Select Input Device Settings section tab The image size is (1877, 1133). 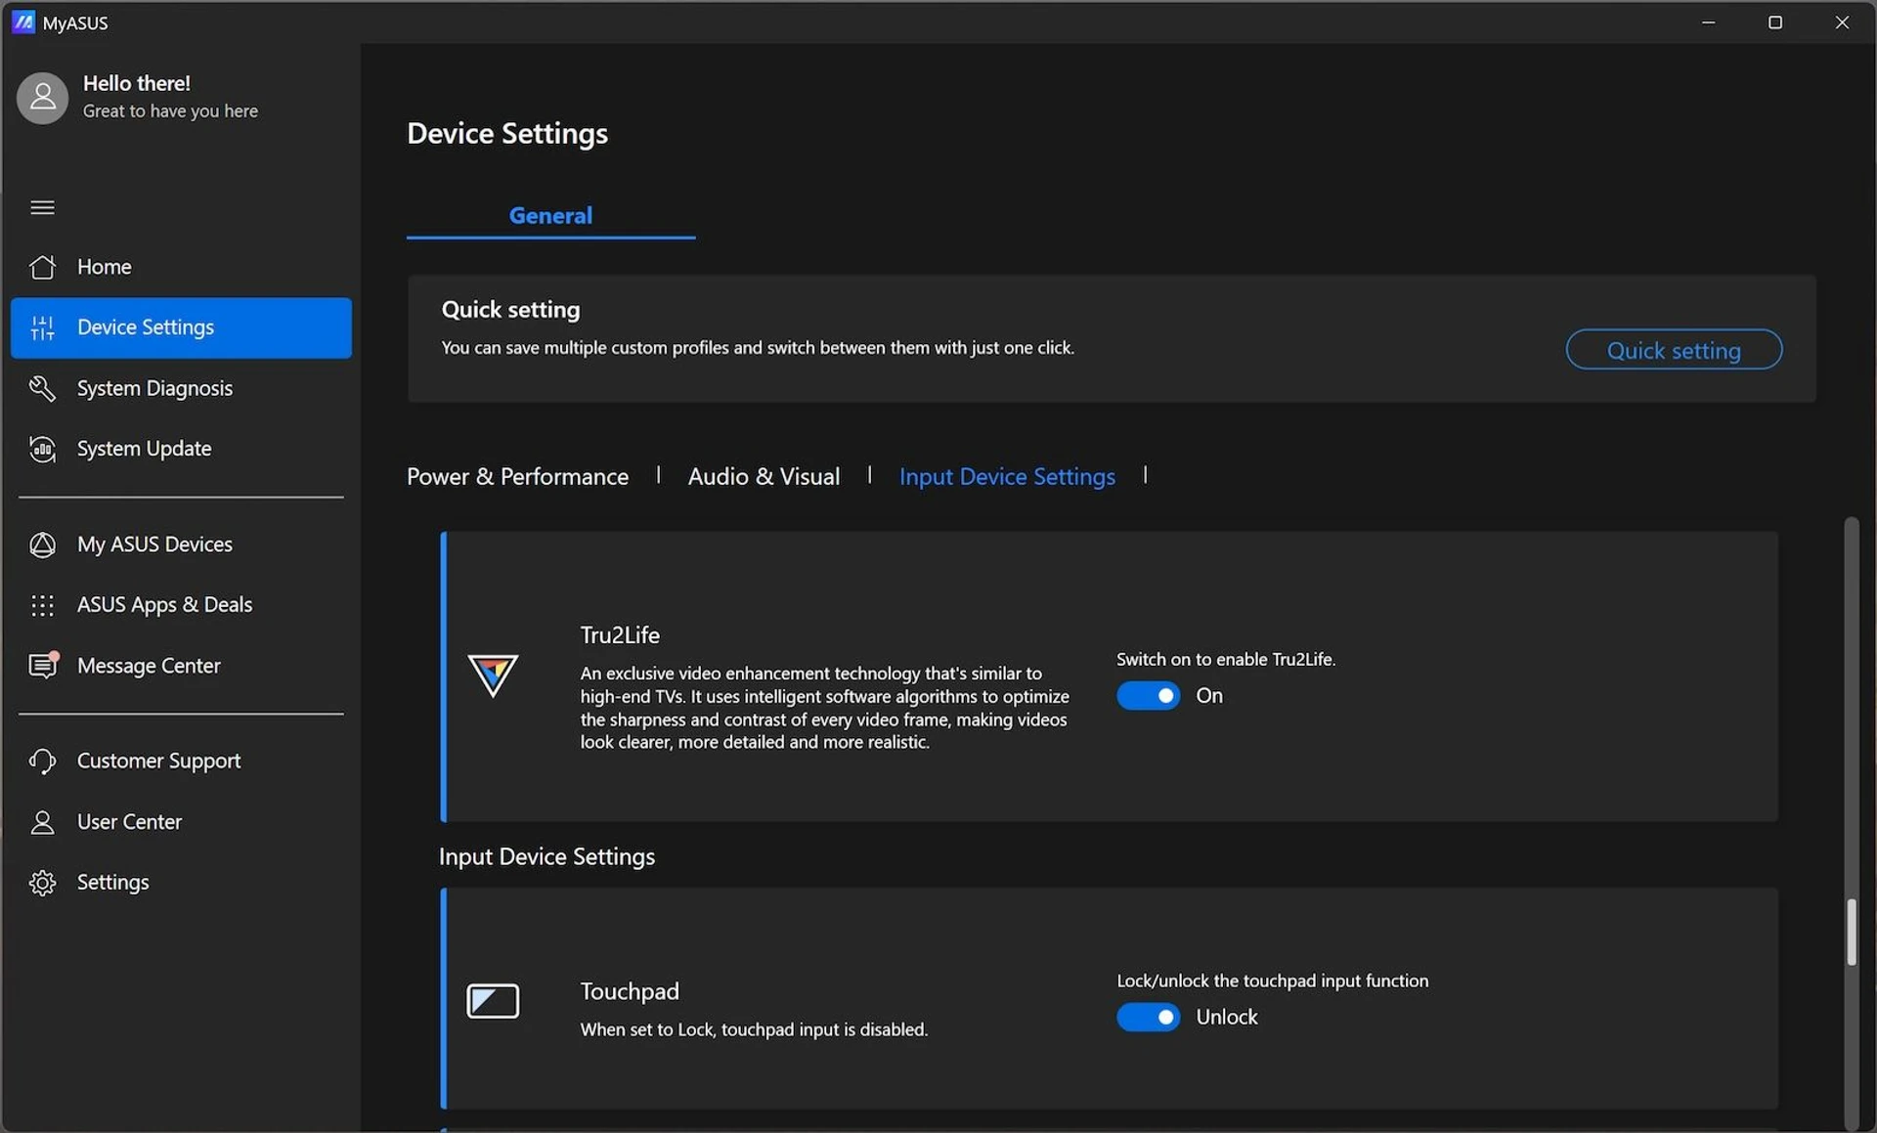(1007, 476)
